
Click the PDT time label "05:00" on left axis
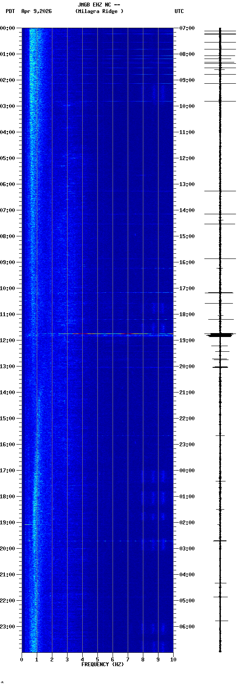pos(7,158)
